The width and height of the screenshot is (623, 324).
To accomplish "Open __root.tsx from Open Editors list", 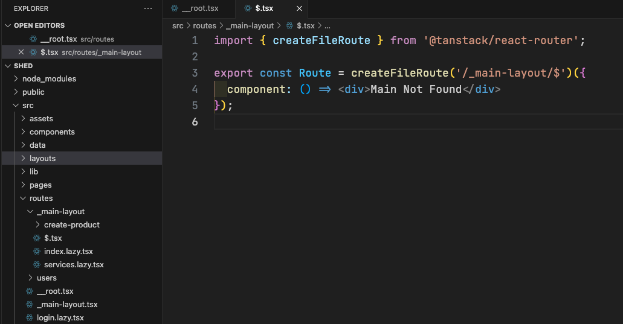I will click(x=82, y=39).
